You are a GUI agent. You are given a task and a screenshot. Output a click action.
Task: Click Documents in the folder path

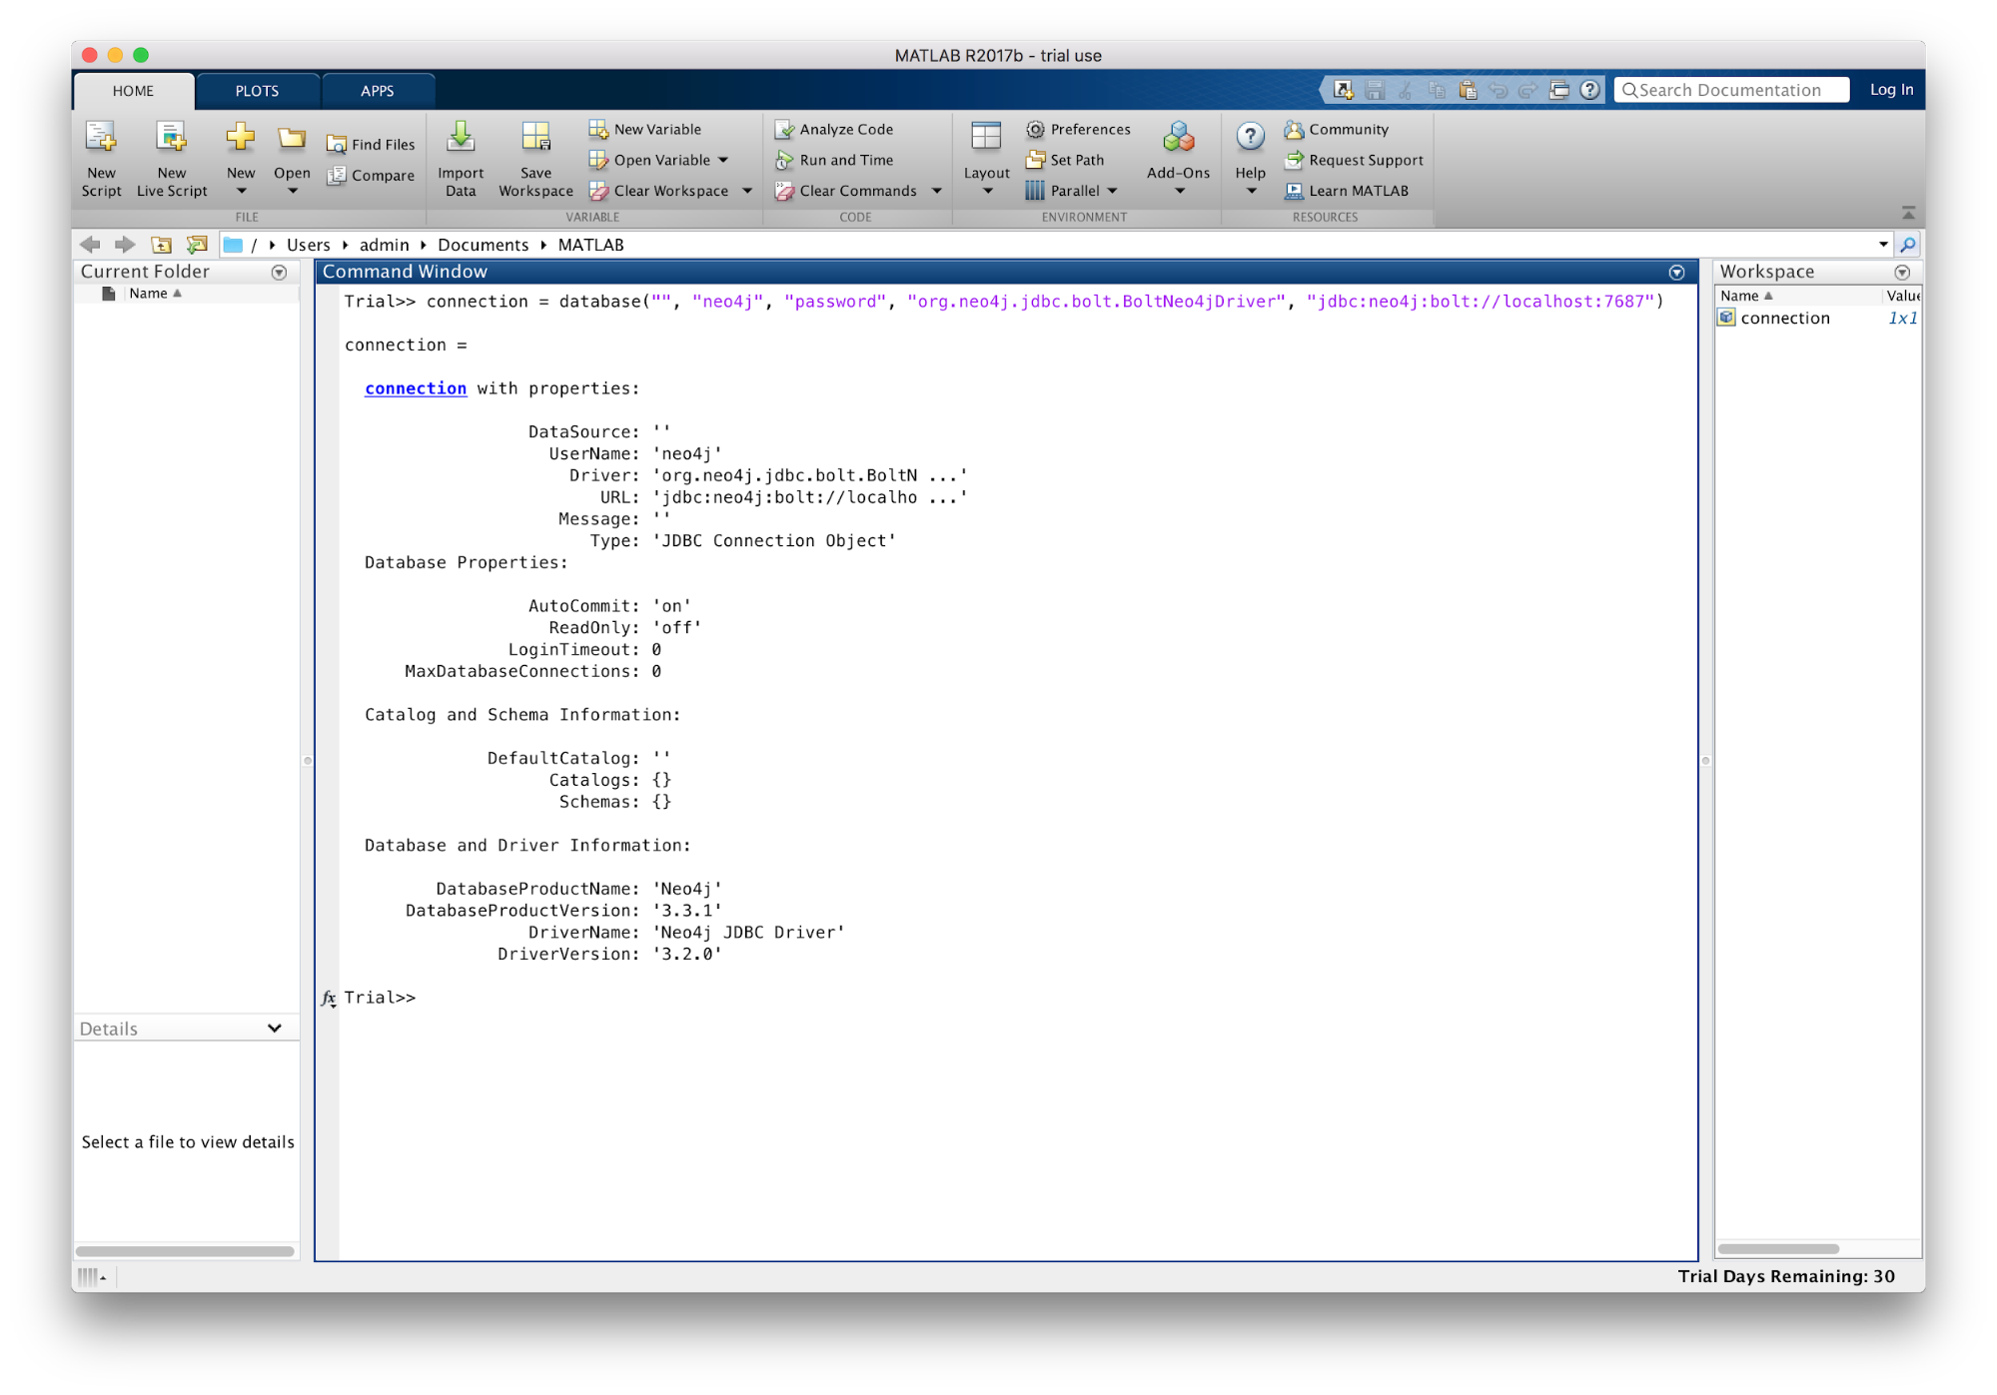coord(483,245)
